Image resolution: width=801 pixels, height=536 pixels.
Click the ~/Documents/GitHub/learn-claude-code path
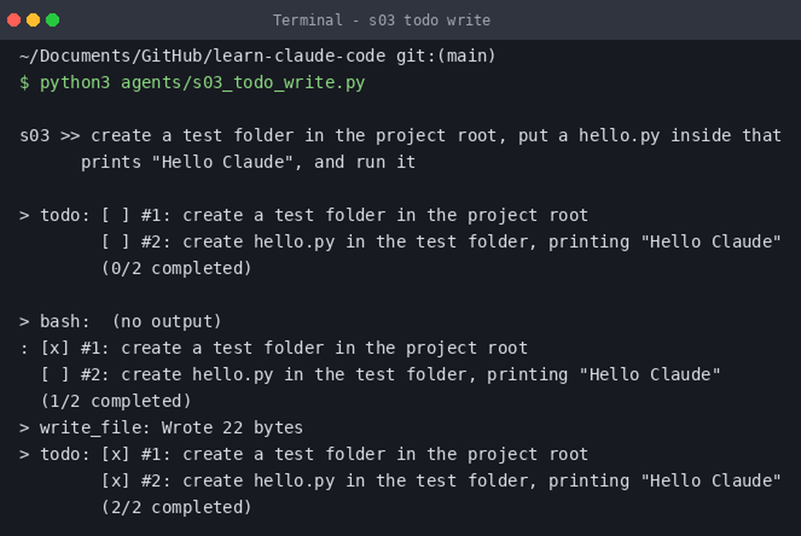[x=202, y=56]
